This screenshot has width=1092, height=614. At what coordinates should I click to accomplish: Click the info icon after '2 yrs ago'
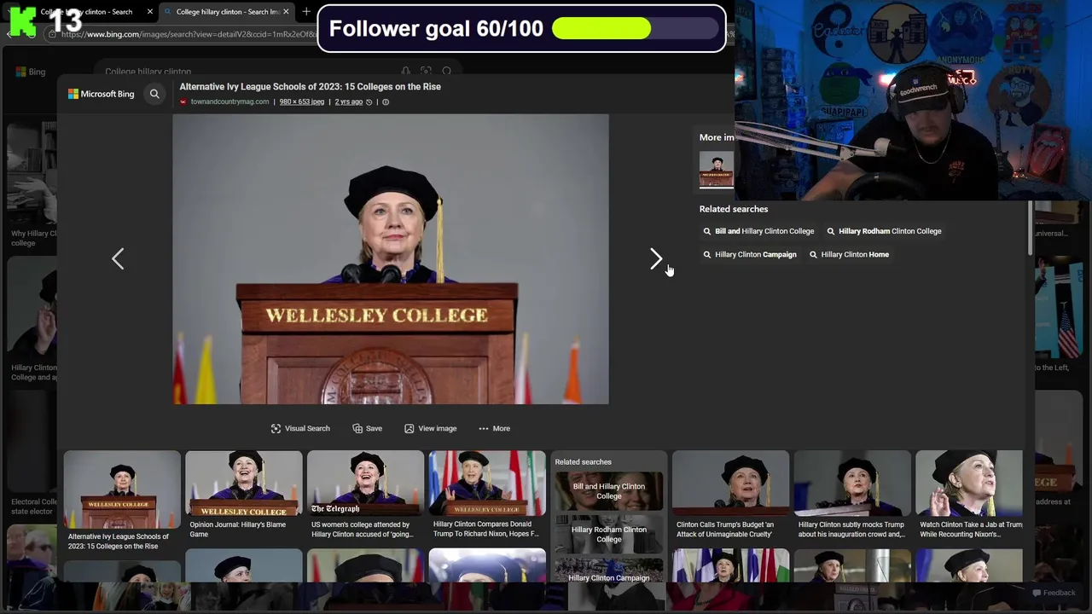[x=386, y=101]
